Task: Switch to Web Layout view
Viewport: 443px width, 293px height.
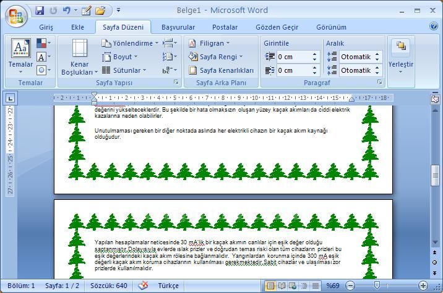Action: click(x=293, y=286)
